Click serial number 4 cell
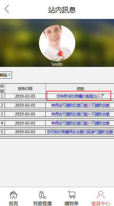114x206 pixels. coord(2,123)
